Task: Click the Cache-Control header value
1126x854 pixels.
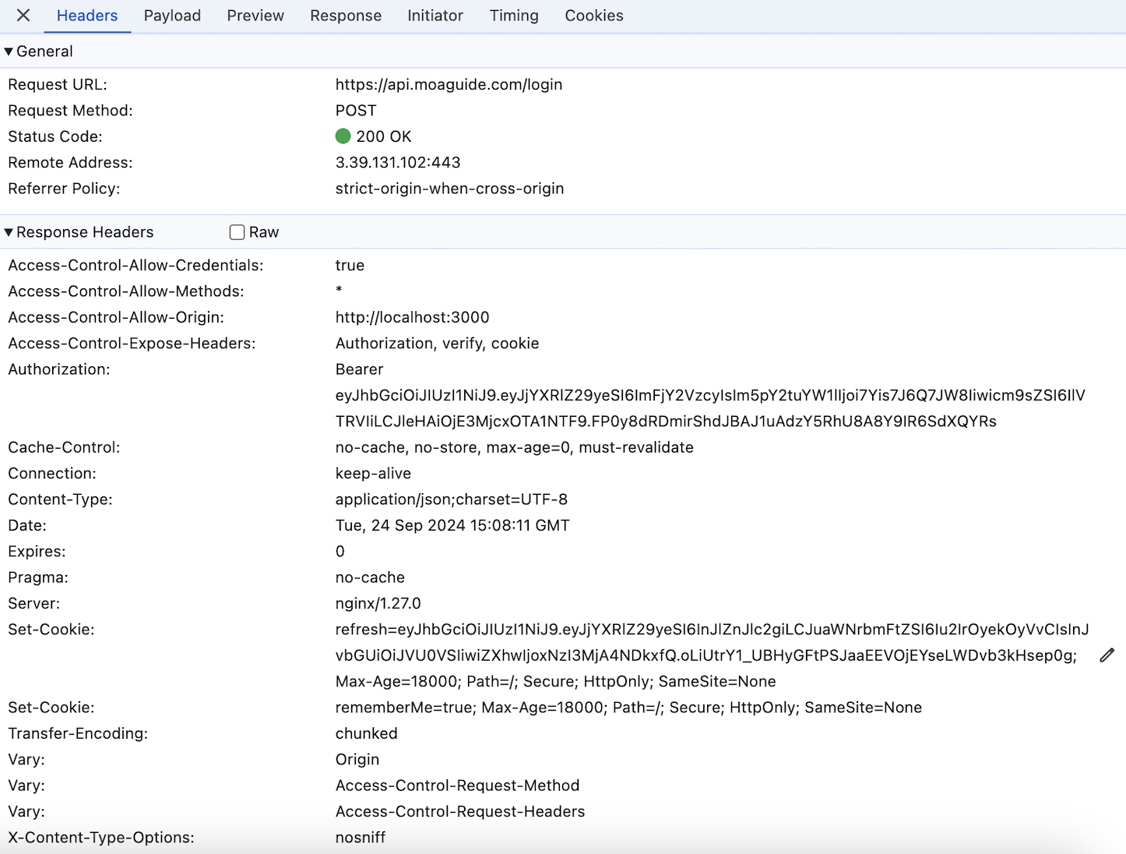Action: [514, 447]
